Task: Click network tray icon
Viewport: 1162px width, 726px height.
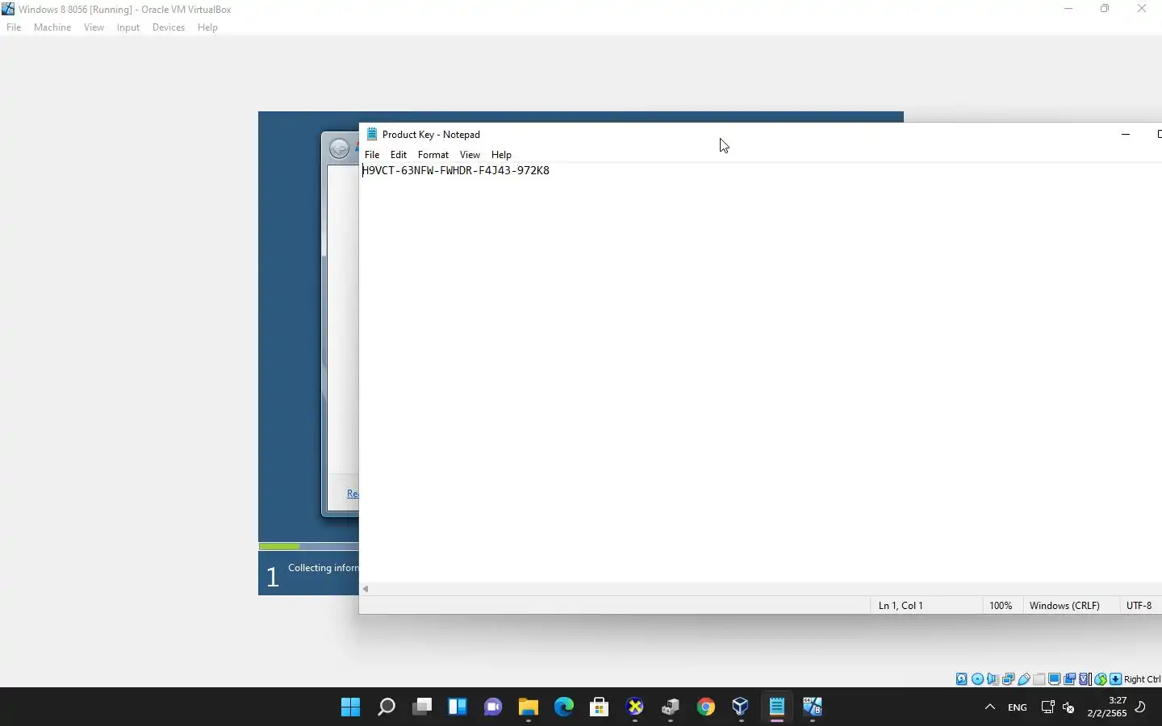Action: point(1047,707)
